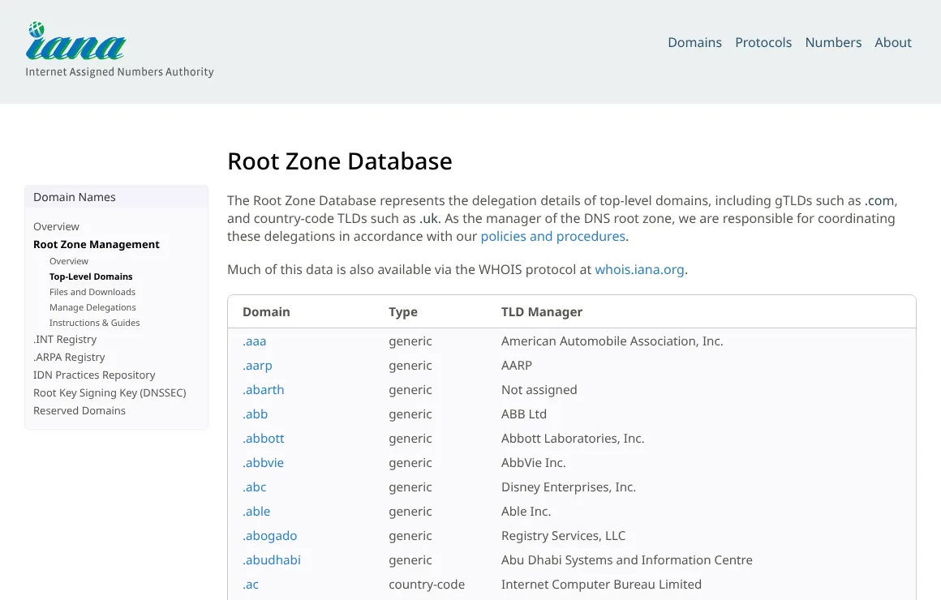Click the ABB Ltd cell
Screen dimensions: 941x600
pyautogui.click(x=524, y=414)
